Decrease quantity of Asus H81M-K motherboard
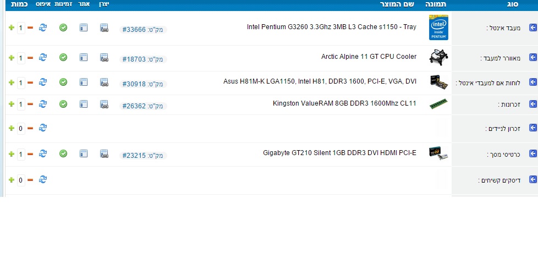The height and width of the screenshot is (253, 538). click(x=30, y=82)
